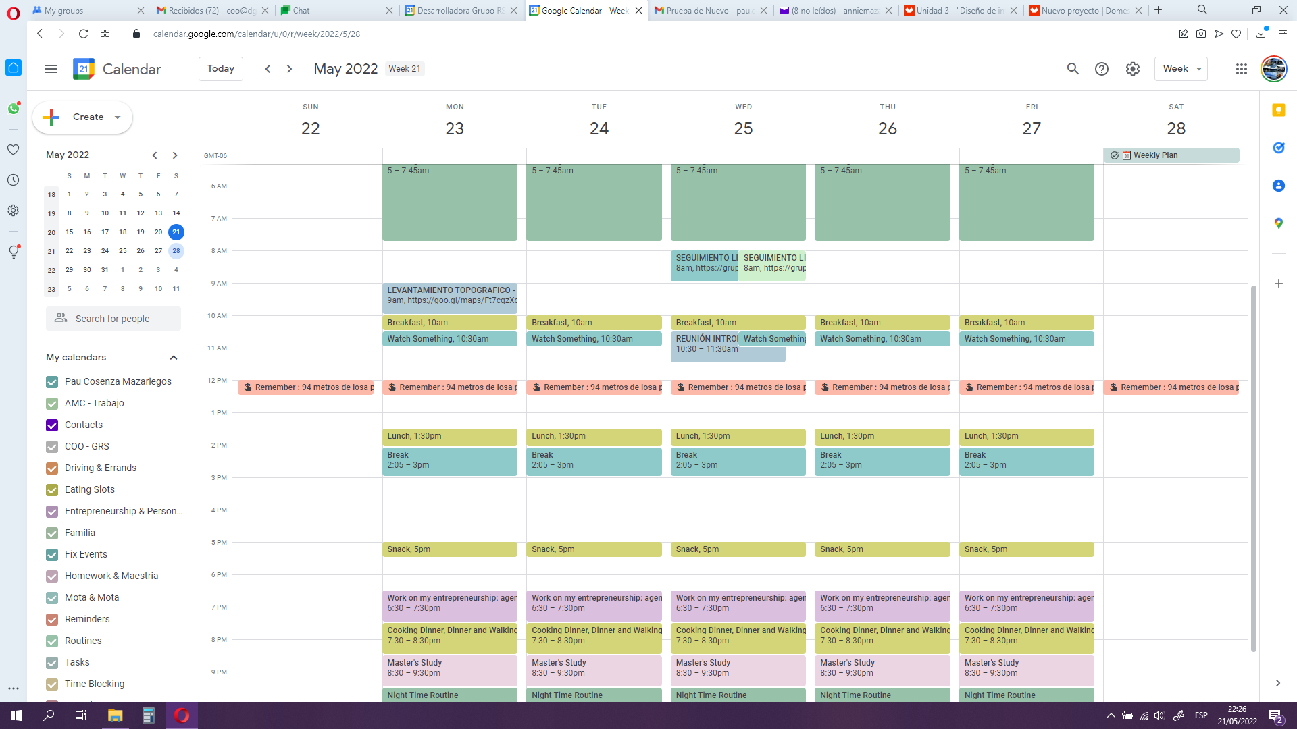
Task: Hide the side panel chevron
Action: coord(1278,683)
